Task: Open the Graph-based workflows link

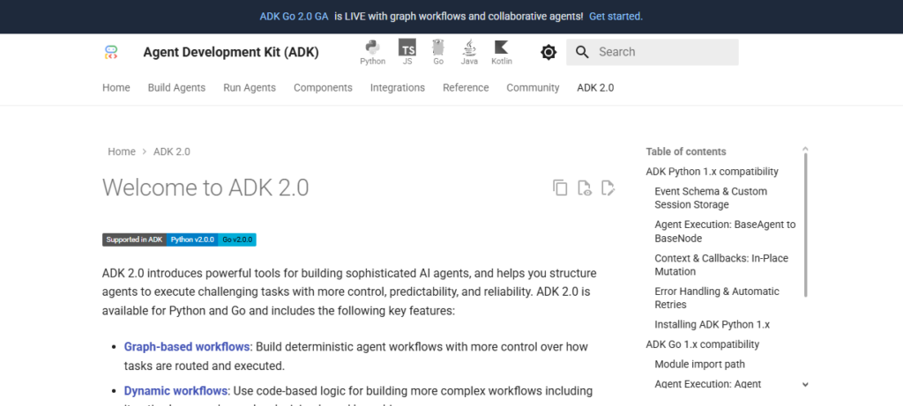Action: coord(187,347)
